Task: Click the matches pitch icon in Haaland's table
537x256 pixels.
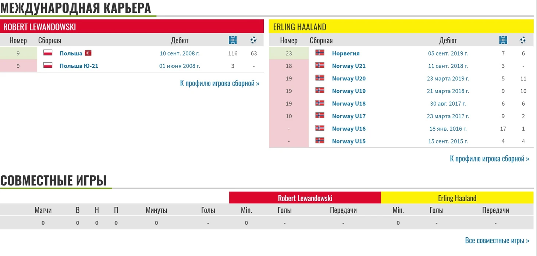Action: click(503, 40)
